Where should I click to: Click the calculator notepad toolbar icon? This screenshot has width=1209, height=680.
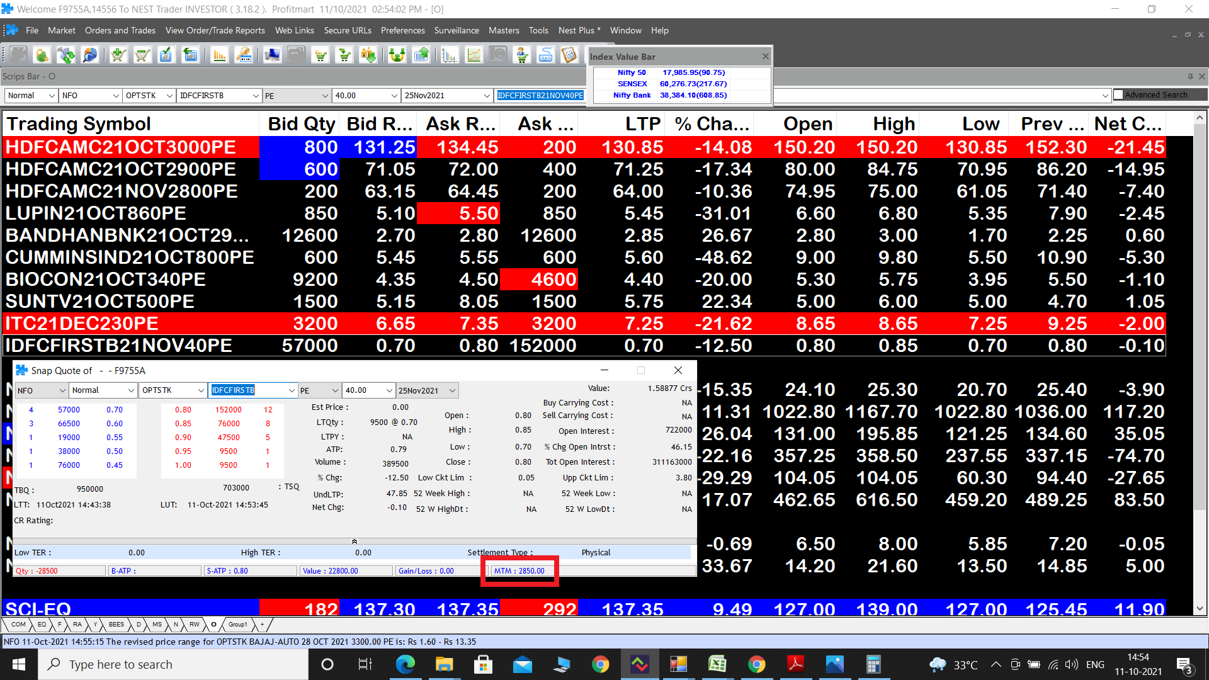(569, 55)
